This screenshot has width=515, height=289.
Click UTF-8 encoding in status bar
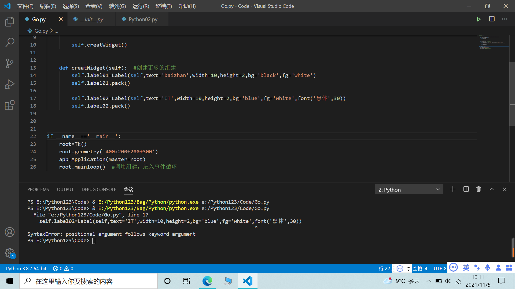(x=440, y=268)
